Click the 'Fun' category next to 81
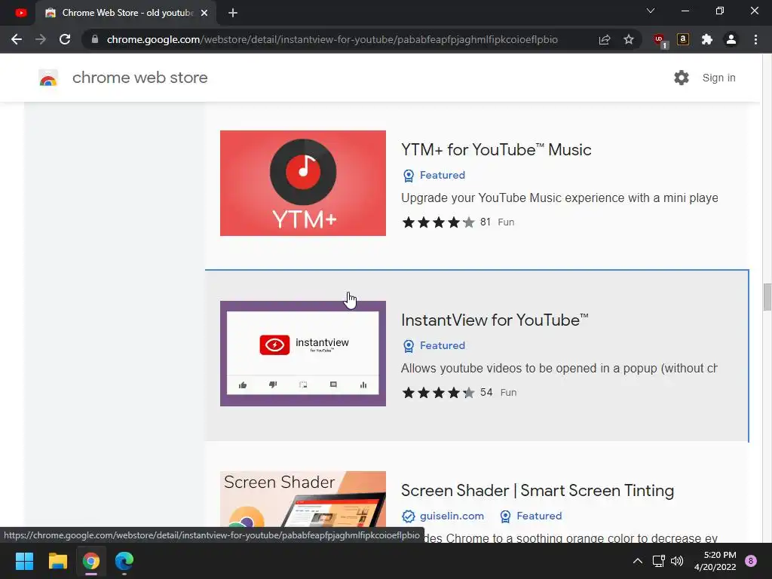 [x=506, y=222]
